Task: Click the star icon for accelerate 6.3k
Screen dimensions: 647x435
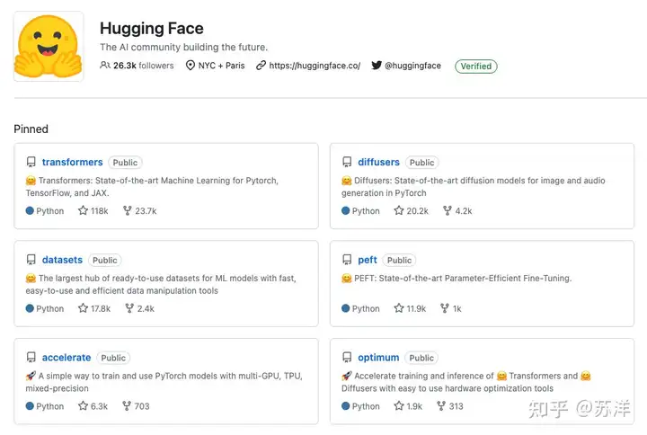Action: (84, 406)
